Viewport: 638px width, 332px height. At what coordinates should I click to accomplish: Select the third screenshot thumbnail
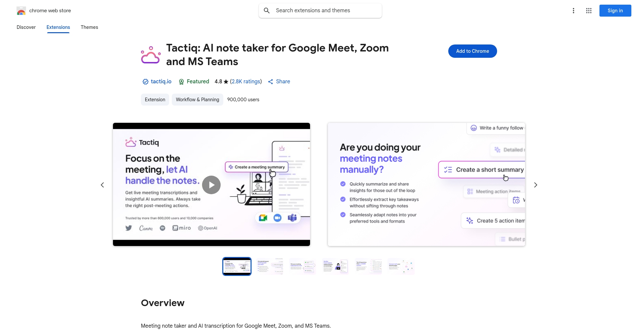point(303,266)
